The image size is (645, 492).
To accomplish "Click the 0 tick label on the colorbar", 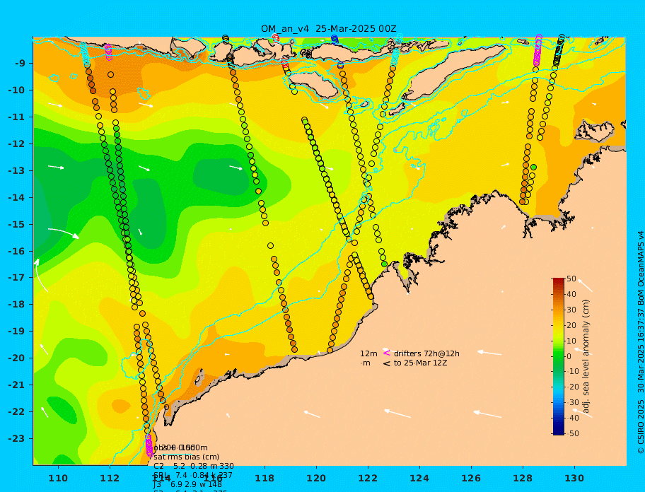I will (569, 356).
